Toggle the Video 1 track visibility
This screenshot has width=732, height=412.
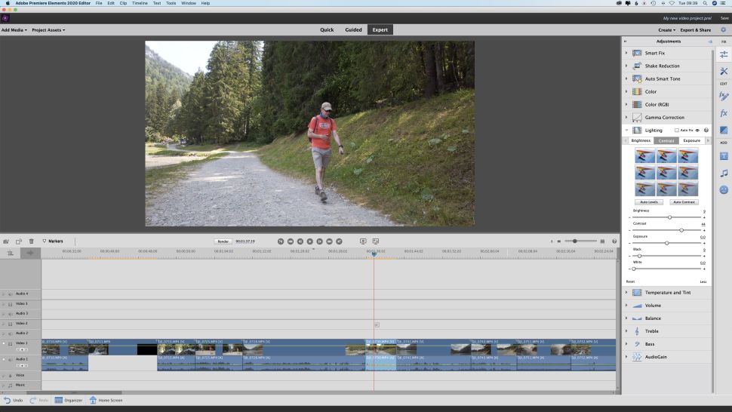[10, 344]
